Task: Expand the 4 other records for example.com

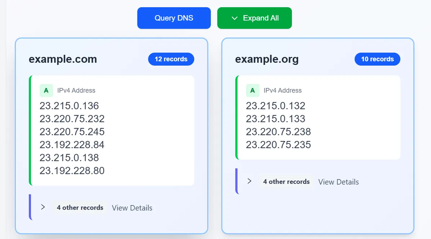Action: [x=80, y=207]
